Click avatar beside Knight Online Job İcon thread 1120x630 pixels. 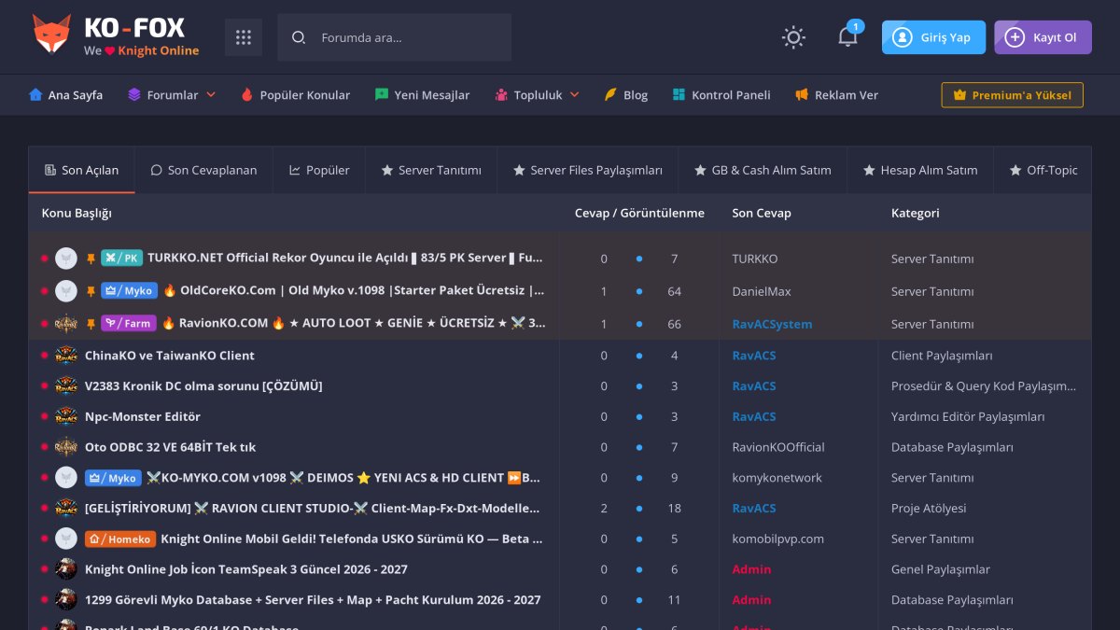click(x=66, y=569)
